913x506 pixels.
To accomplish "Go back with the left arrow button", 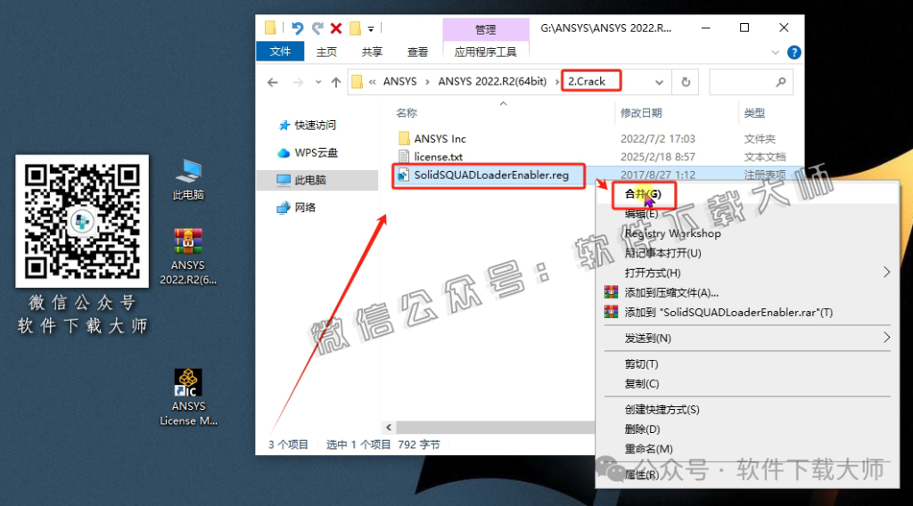I will click(x=273, y=83).
